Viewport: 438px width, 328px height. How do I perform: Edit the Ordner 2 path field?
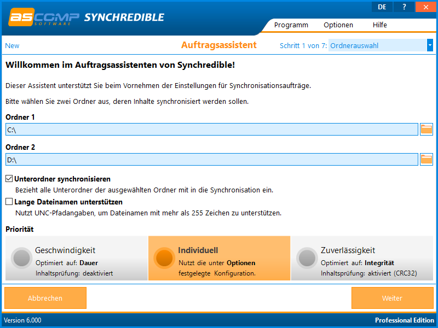pyautogui.click(x=212, y=160)
